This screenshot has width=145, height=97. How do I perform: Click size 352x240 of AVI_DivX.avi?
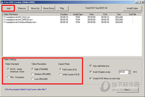(119, 17)
